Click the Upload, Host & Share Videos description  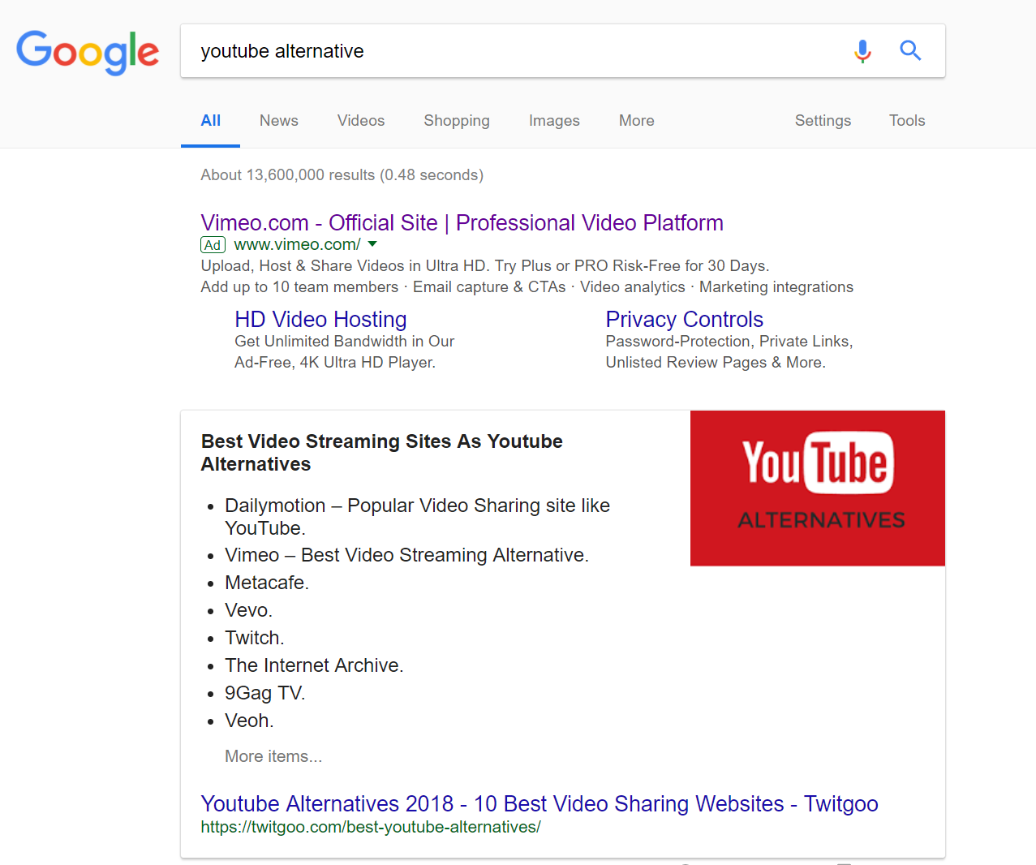coord(485,265)
